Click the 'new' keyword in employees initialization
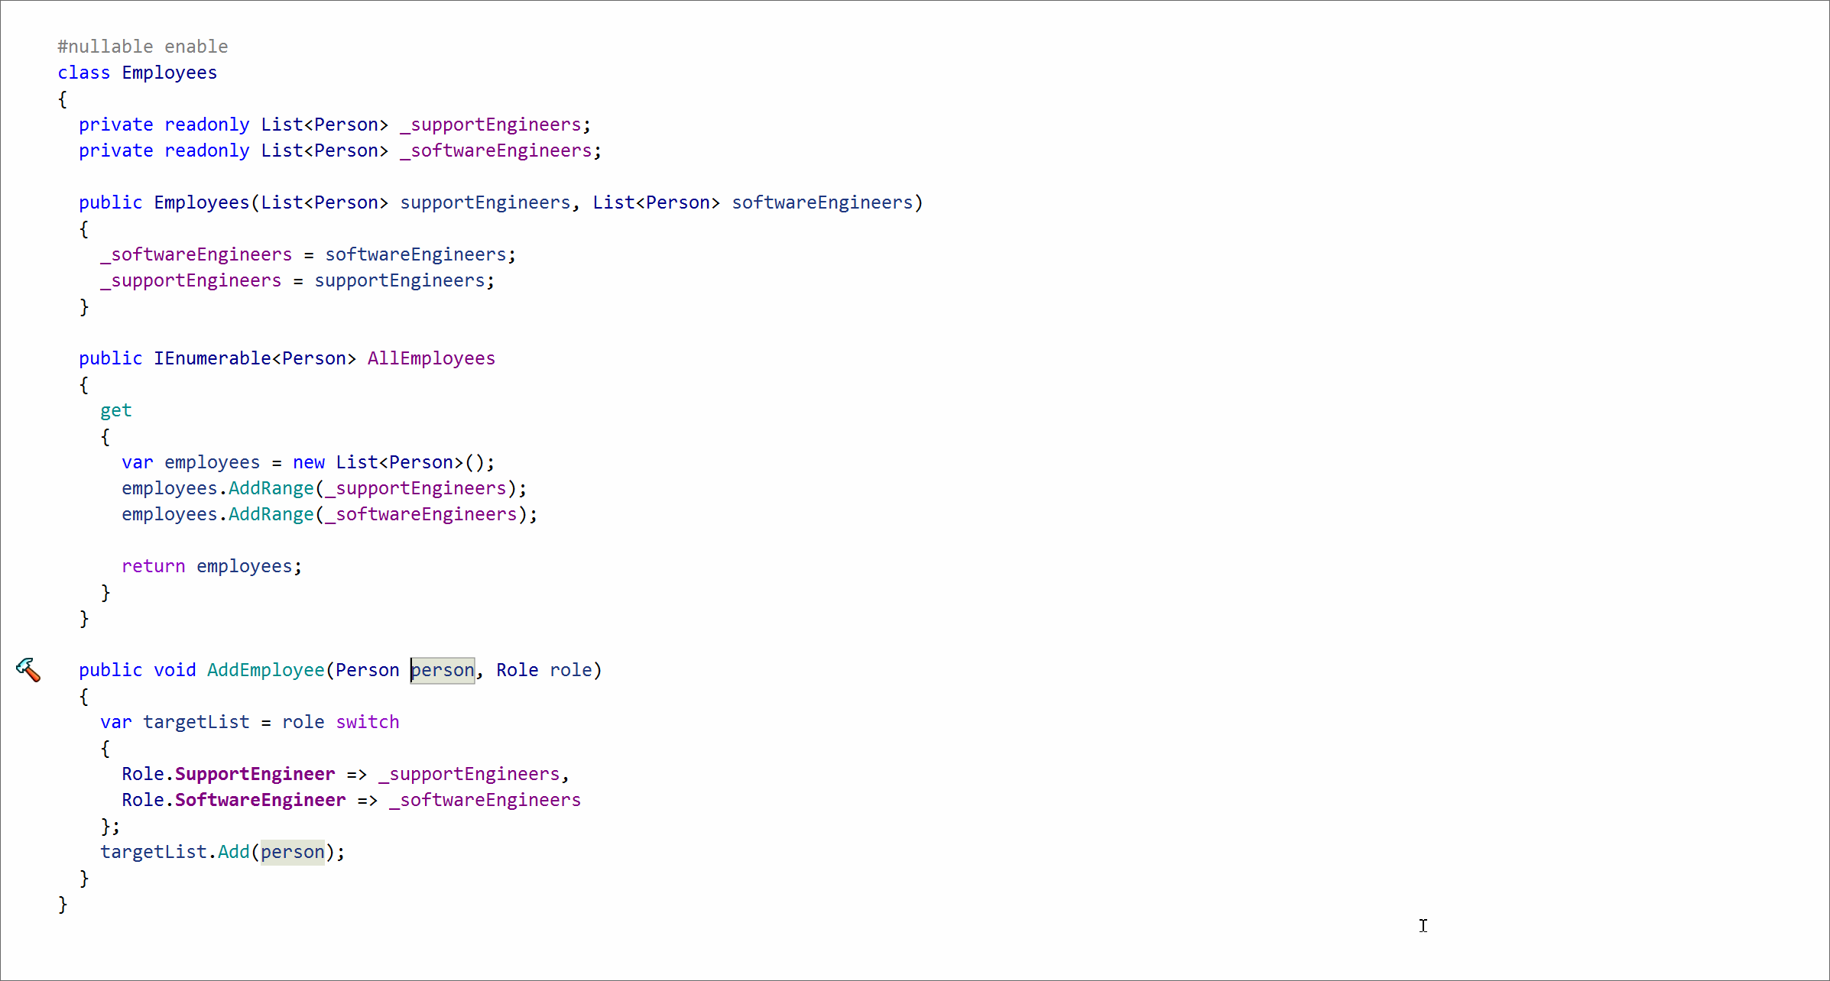Viewport: 1830px width, 981px height. click(309, 462)
